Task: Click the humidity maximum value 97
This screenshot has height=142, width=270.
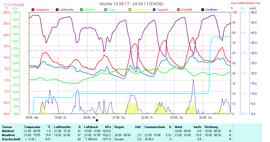Action: [x=79, y=135]
